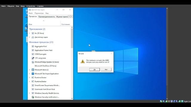
Task: Open the VirtualBox Устройства menu
Action: tap(31, 6)
